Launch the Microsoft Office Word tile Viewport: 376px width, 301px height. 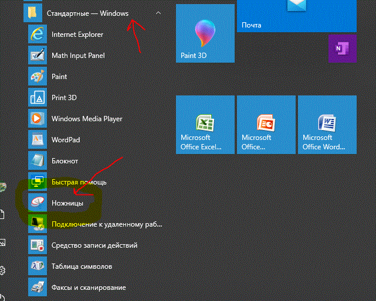tap(327, 125)
